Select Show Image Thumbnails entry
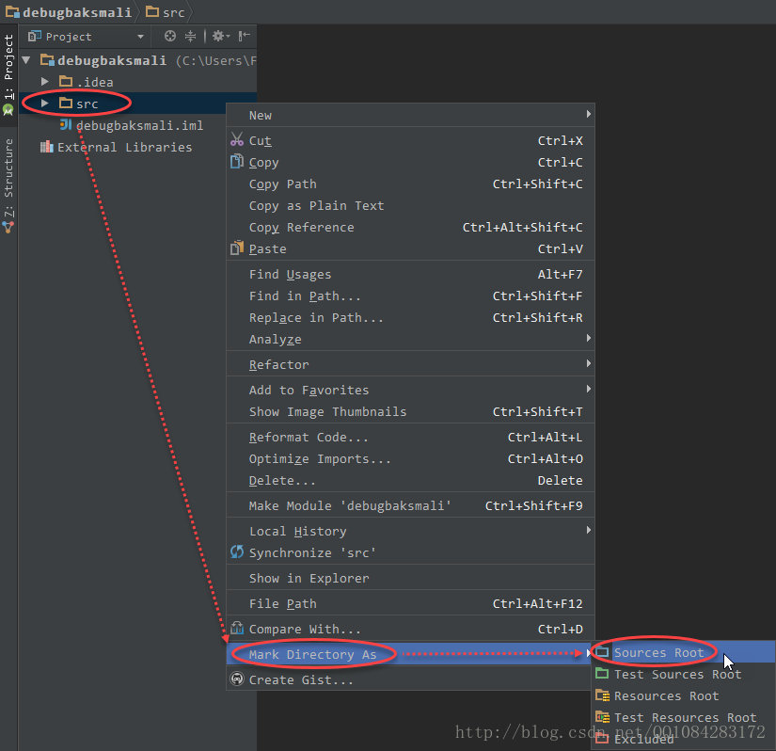776x751 pixels. coord(410,411)
